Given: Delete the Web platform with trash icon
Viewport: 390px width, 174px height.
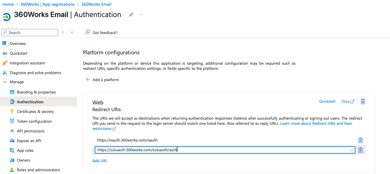Looking at the screenshot, I should pos(363,101).
